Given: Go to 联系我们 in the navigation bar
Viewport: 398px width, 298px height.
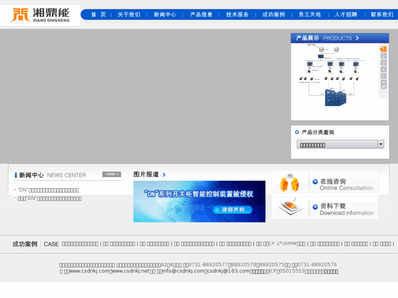Looking at the screenshot, I should click(x=382, y=15).
